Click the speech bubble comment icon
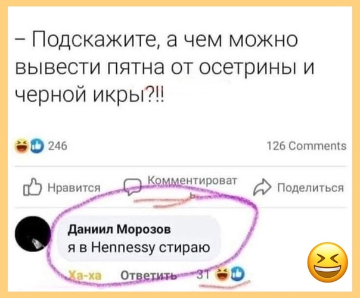360x298 pixels. pos(132,187)
